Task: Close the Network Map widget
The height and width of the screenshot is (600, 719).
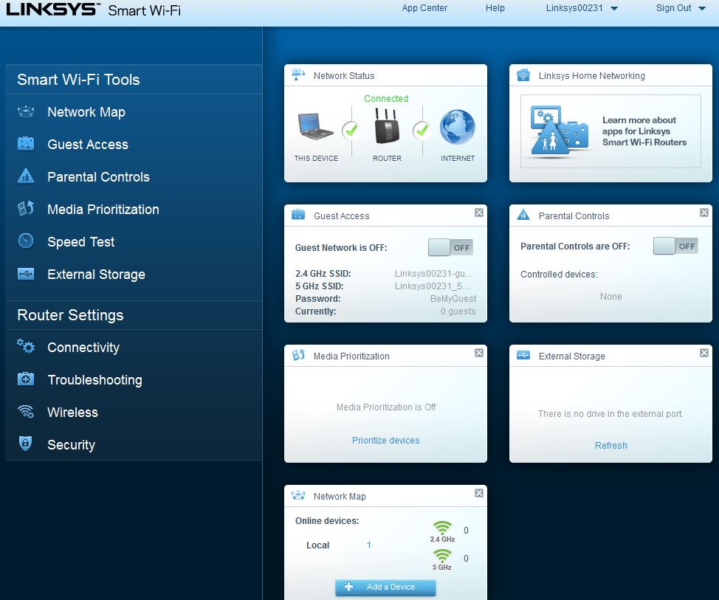Action: (x=479, y=493)
